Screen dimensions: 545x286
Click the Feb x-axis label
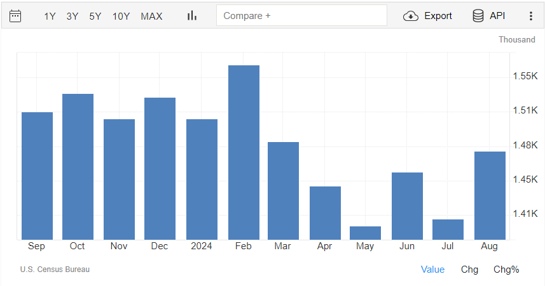(243, 246)
